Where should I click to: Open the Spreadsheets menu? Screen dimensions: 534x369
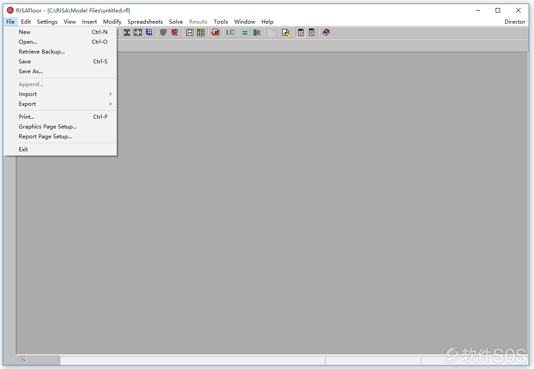145,22
